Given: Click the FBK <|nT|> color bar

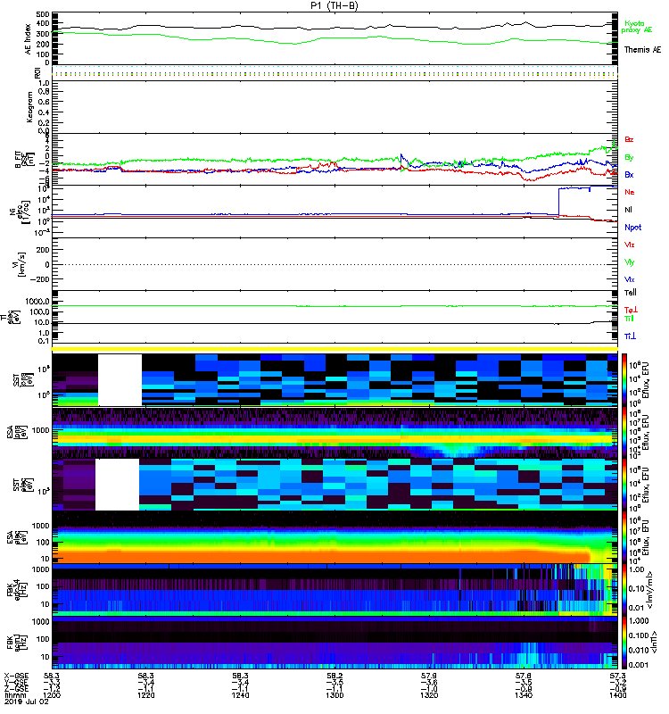Looking at the screenshot, I should click(624, 643).
